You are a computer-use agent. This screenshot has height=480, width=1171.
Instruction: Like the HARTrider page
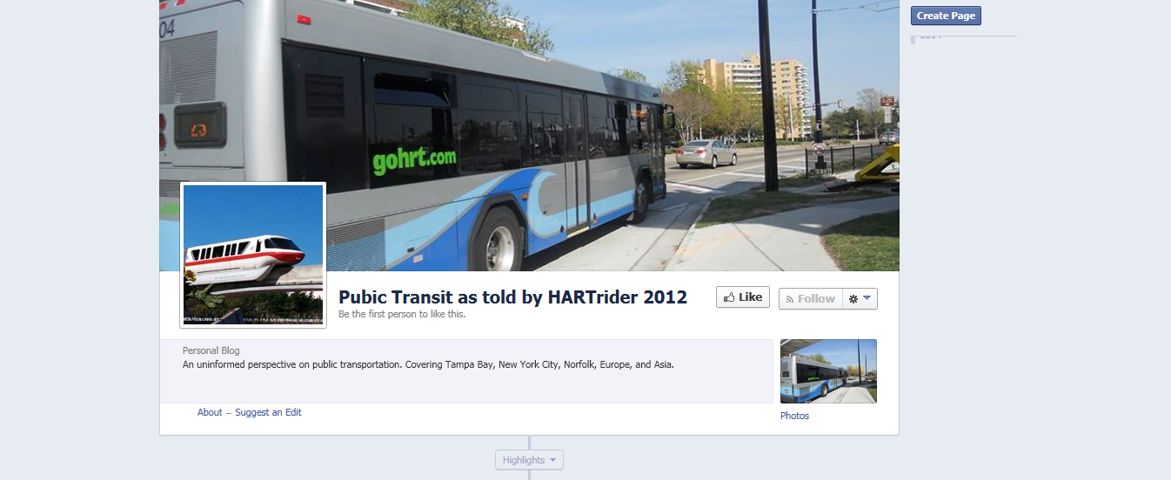(743, 297)
